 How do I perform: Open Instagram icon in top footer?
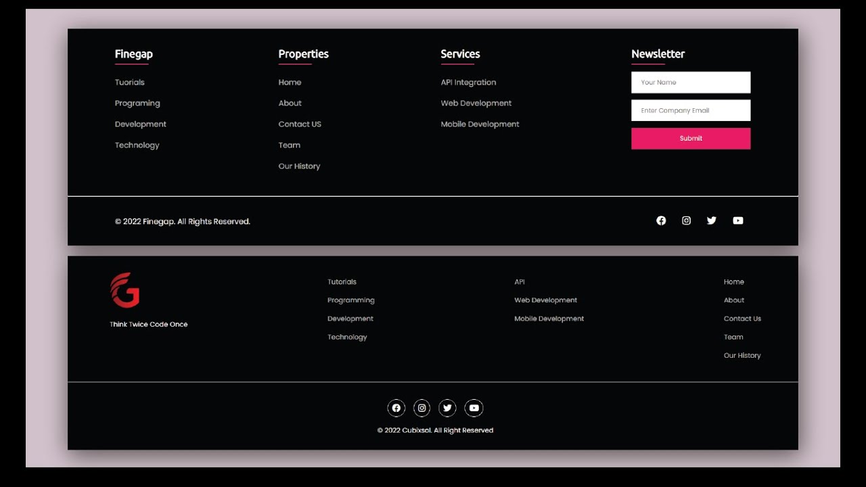[686, 221]
